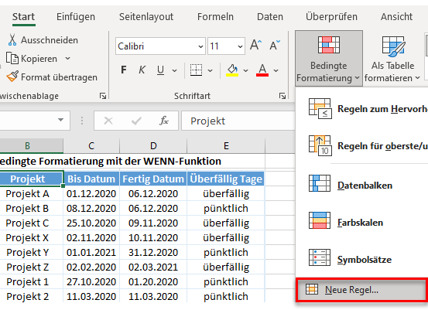Viewport: 428px width, 310px height.
Task: Switch to the Einfügen tab
Action: coord(76,17)
